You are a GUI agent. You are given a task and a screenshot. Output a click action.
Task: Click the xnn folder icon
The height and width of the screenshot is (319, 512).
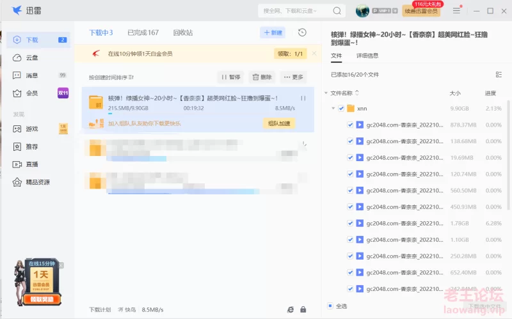tap(351, 108)
